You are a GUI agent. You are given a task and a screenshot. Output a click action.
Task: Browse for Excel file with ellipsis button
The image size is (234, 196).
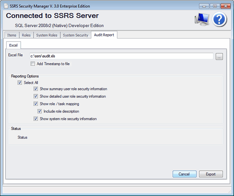click(x=219, y=56)
